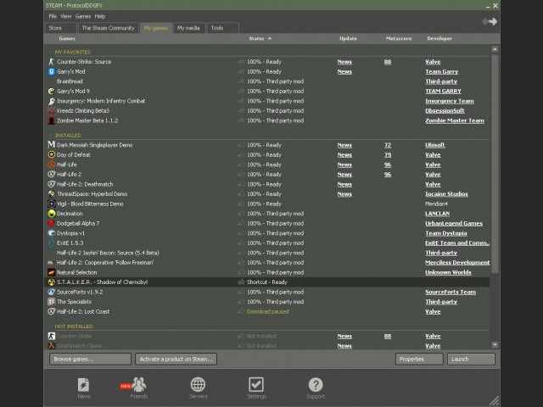This screenshot has width=543, height=407.
Task: Click the Counter-Strike: Source game icon
Action: 51,62
